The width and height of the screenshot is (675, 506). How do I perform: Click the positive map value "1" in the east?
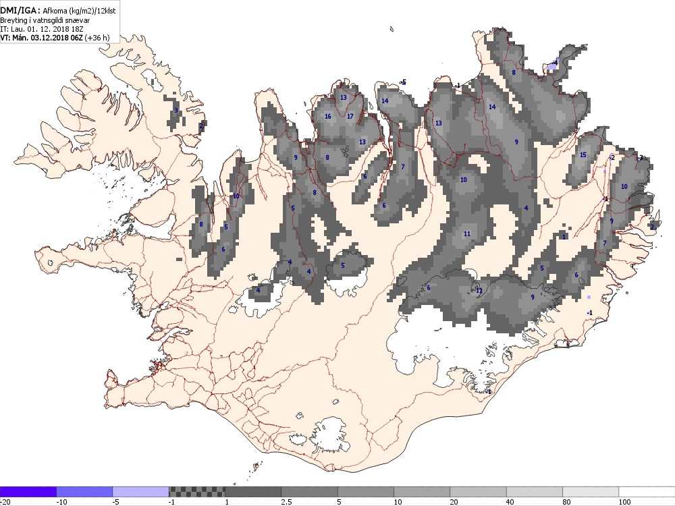coord(564,237)
